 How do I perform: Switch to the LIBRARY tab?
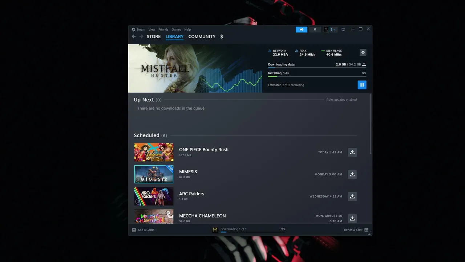click(x=174, y=36)
